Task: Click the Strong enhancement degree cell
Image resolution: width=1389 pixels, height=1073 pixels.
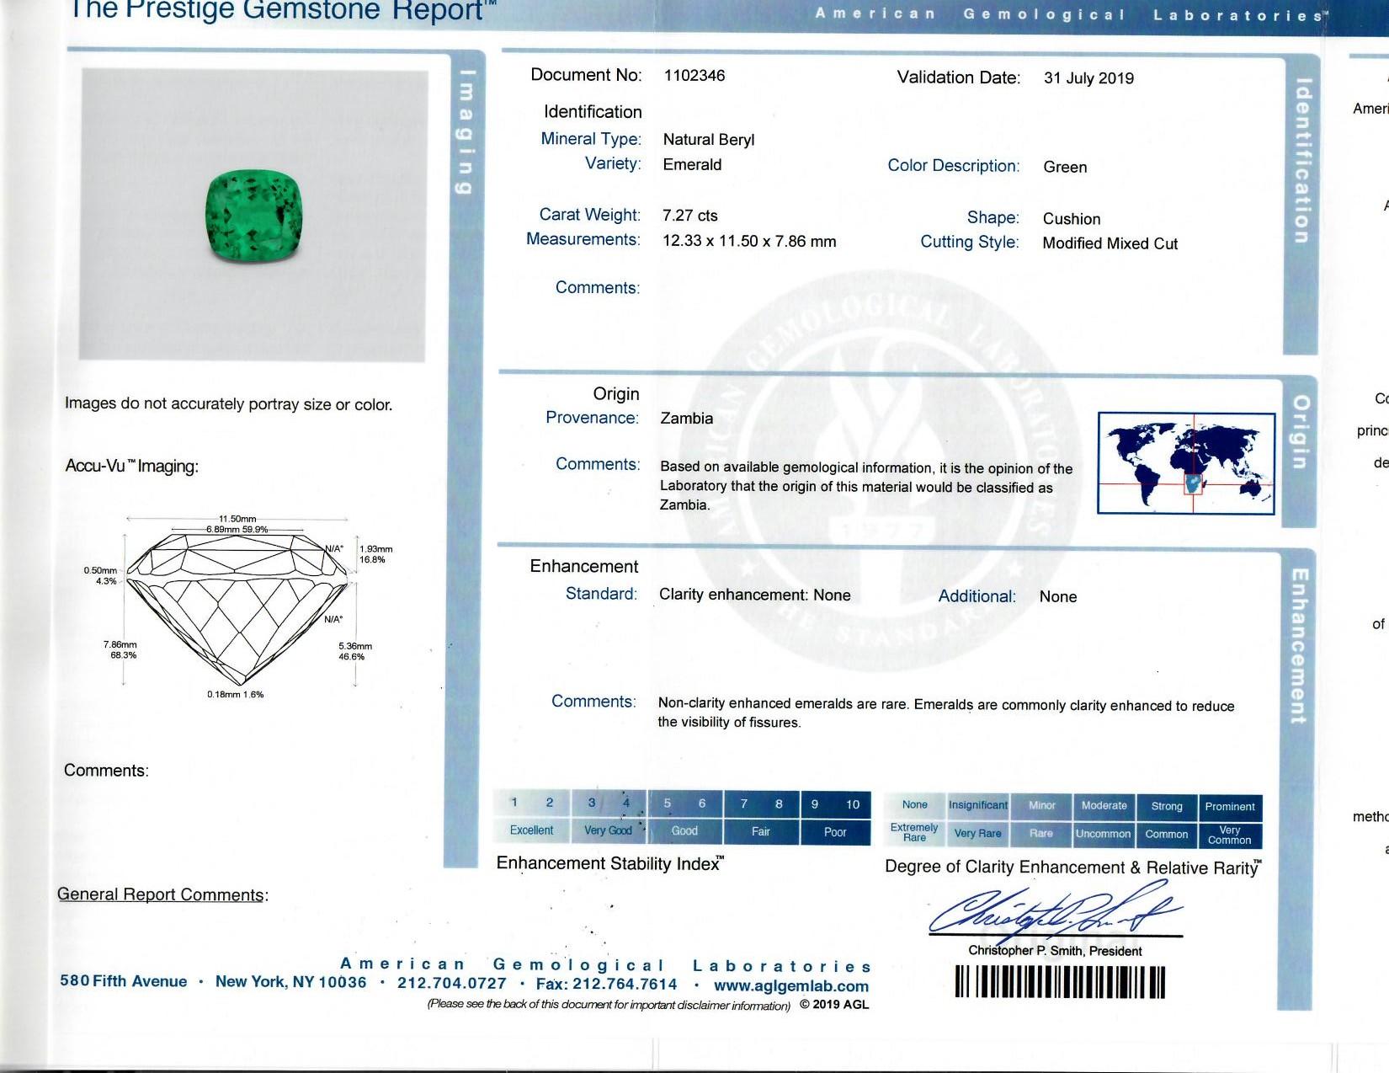Action: (x=1167, y=806)
